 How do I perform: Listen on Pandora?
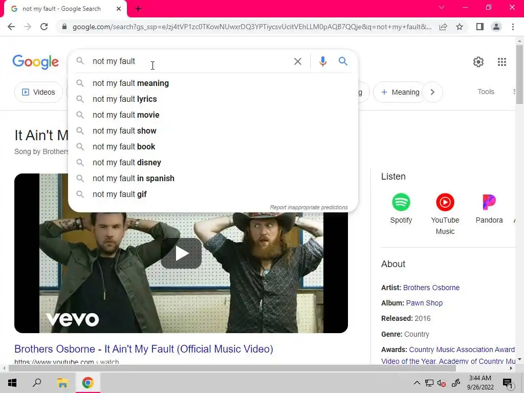tap(489, 209)
